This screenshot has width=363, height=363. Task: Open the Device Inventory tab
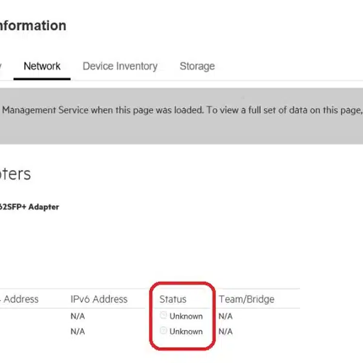tap(120, 66)
